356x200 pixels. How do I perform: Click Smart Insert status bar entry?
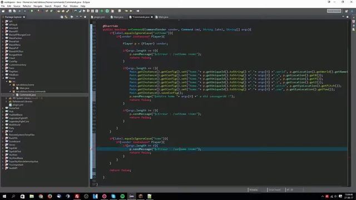[274, 190]
